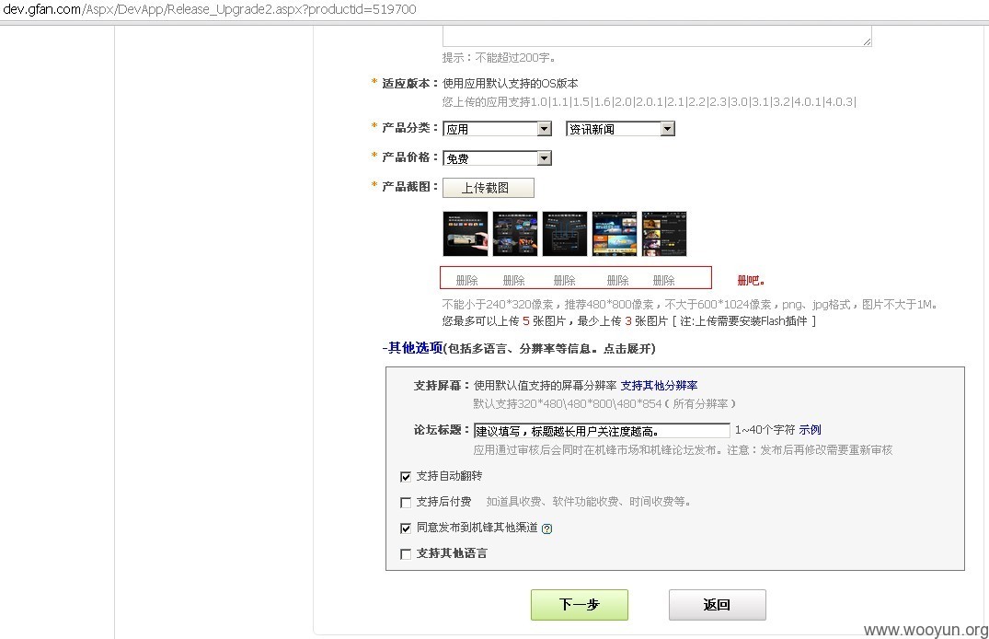The image size is (989, 639).
Task: Select the fifth screenshot thumbnail
Action: pyautogui.click(x=664, y=234)
